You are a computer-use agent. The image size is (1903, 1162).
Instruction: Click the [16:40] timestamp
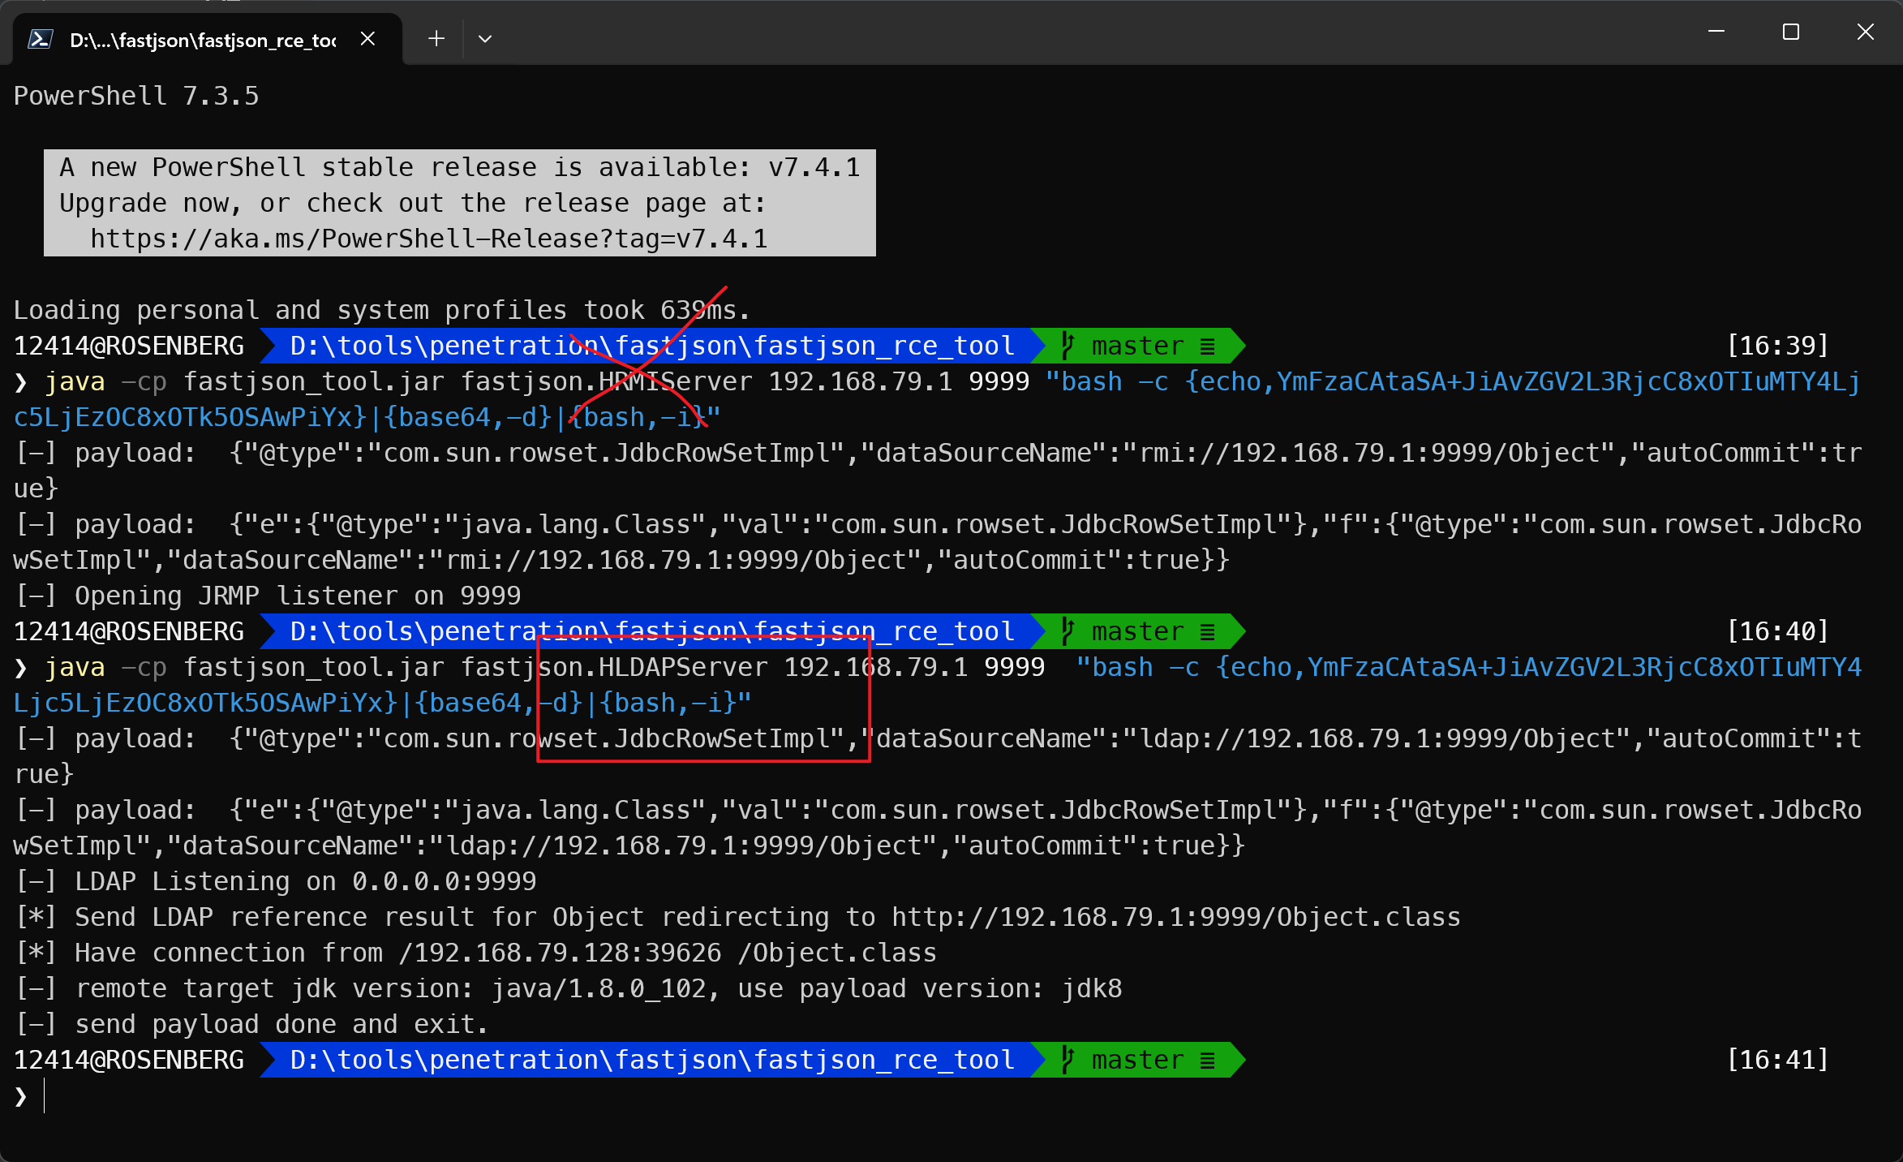[x=1778, y=631]
